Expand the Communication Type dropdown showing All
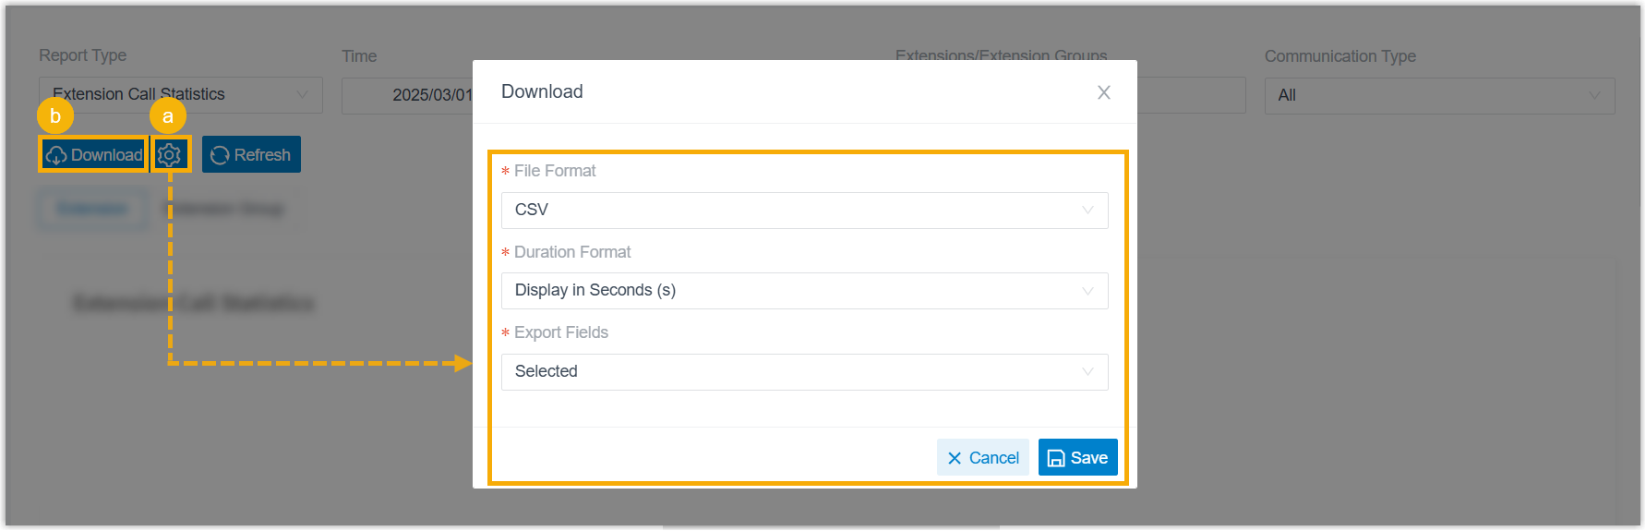Viewport: 1646px width, 531px height. coord(1438,96)
